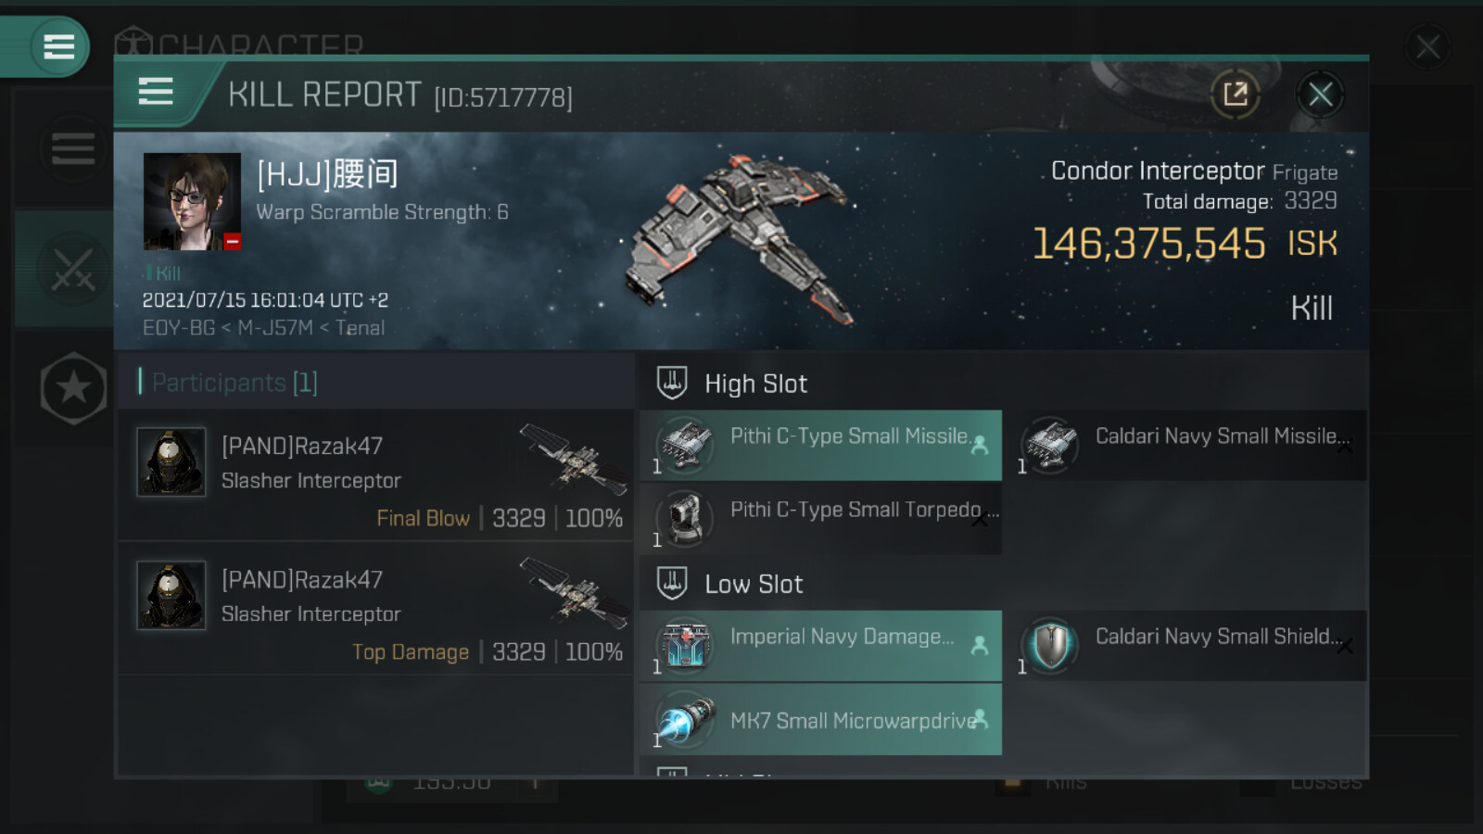Viewport: 1483px width, 834px height.
Task: Close the Kill Report window
Action: [1320, 94]
